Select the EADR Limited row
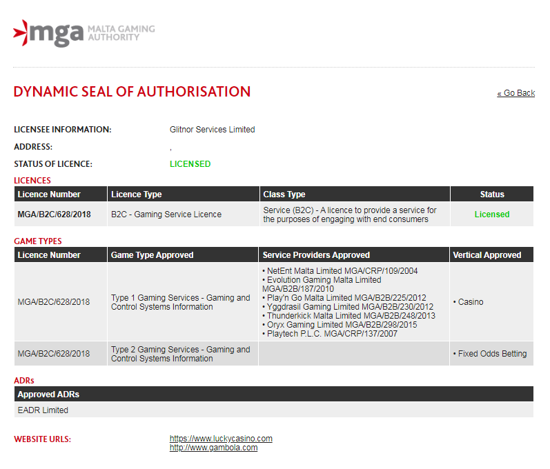 point(273,410)
